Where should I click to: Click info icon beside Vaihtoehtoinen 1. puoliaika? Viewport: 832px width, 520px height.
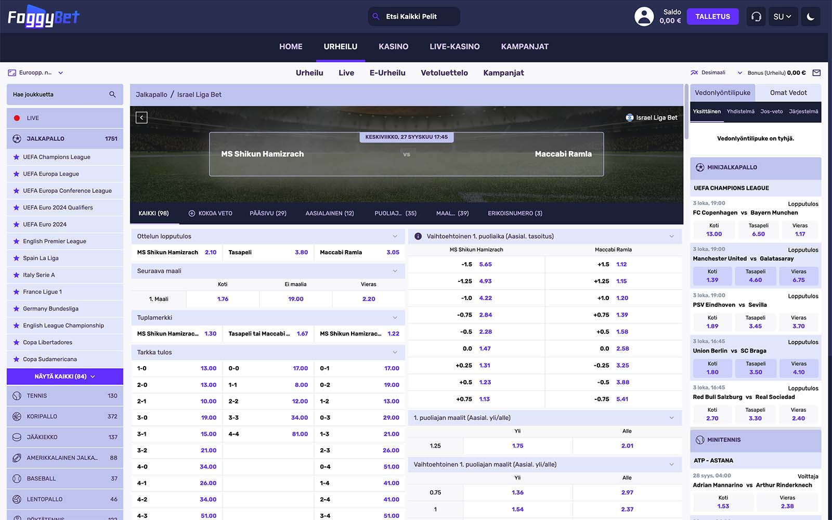pos(418,236)
